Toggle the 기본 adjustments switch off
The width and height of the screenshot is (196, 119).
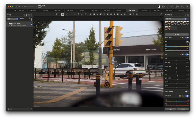coord(187,54)
